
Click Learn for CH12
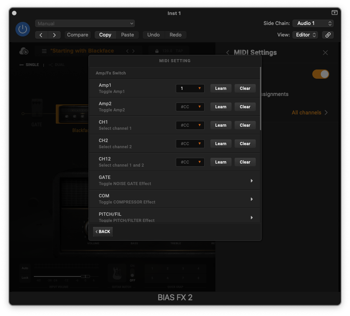pos(221,162)
